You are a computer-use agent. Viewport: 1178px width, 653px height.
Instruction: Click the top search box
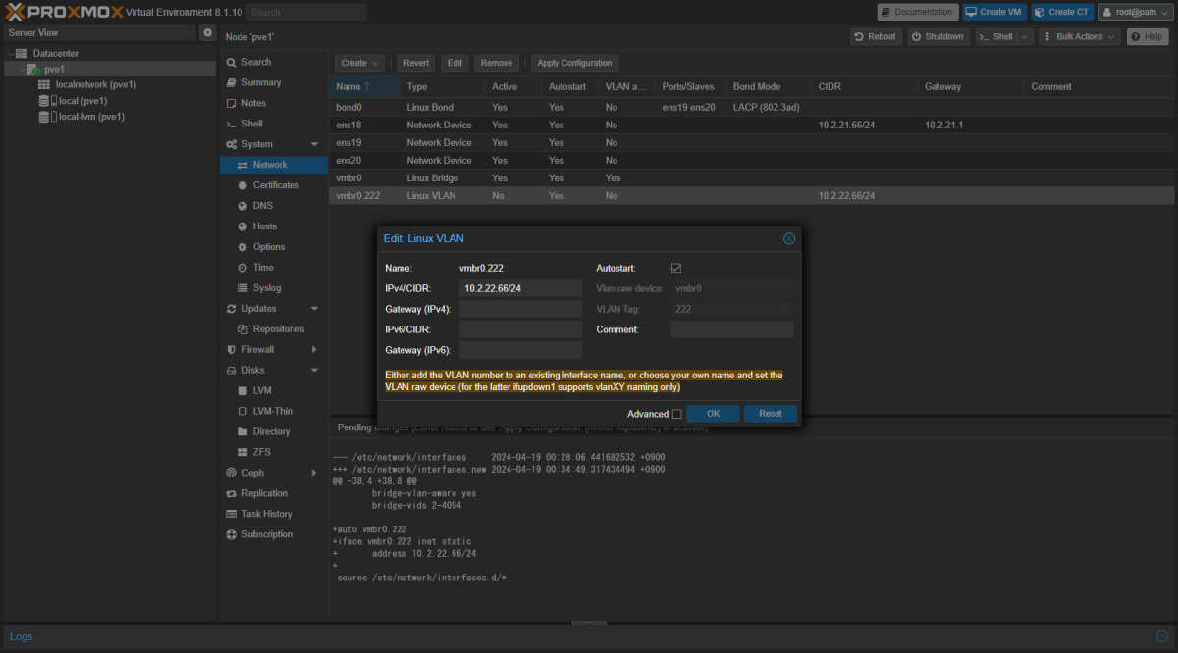click(306, 12)
